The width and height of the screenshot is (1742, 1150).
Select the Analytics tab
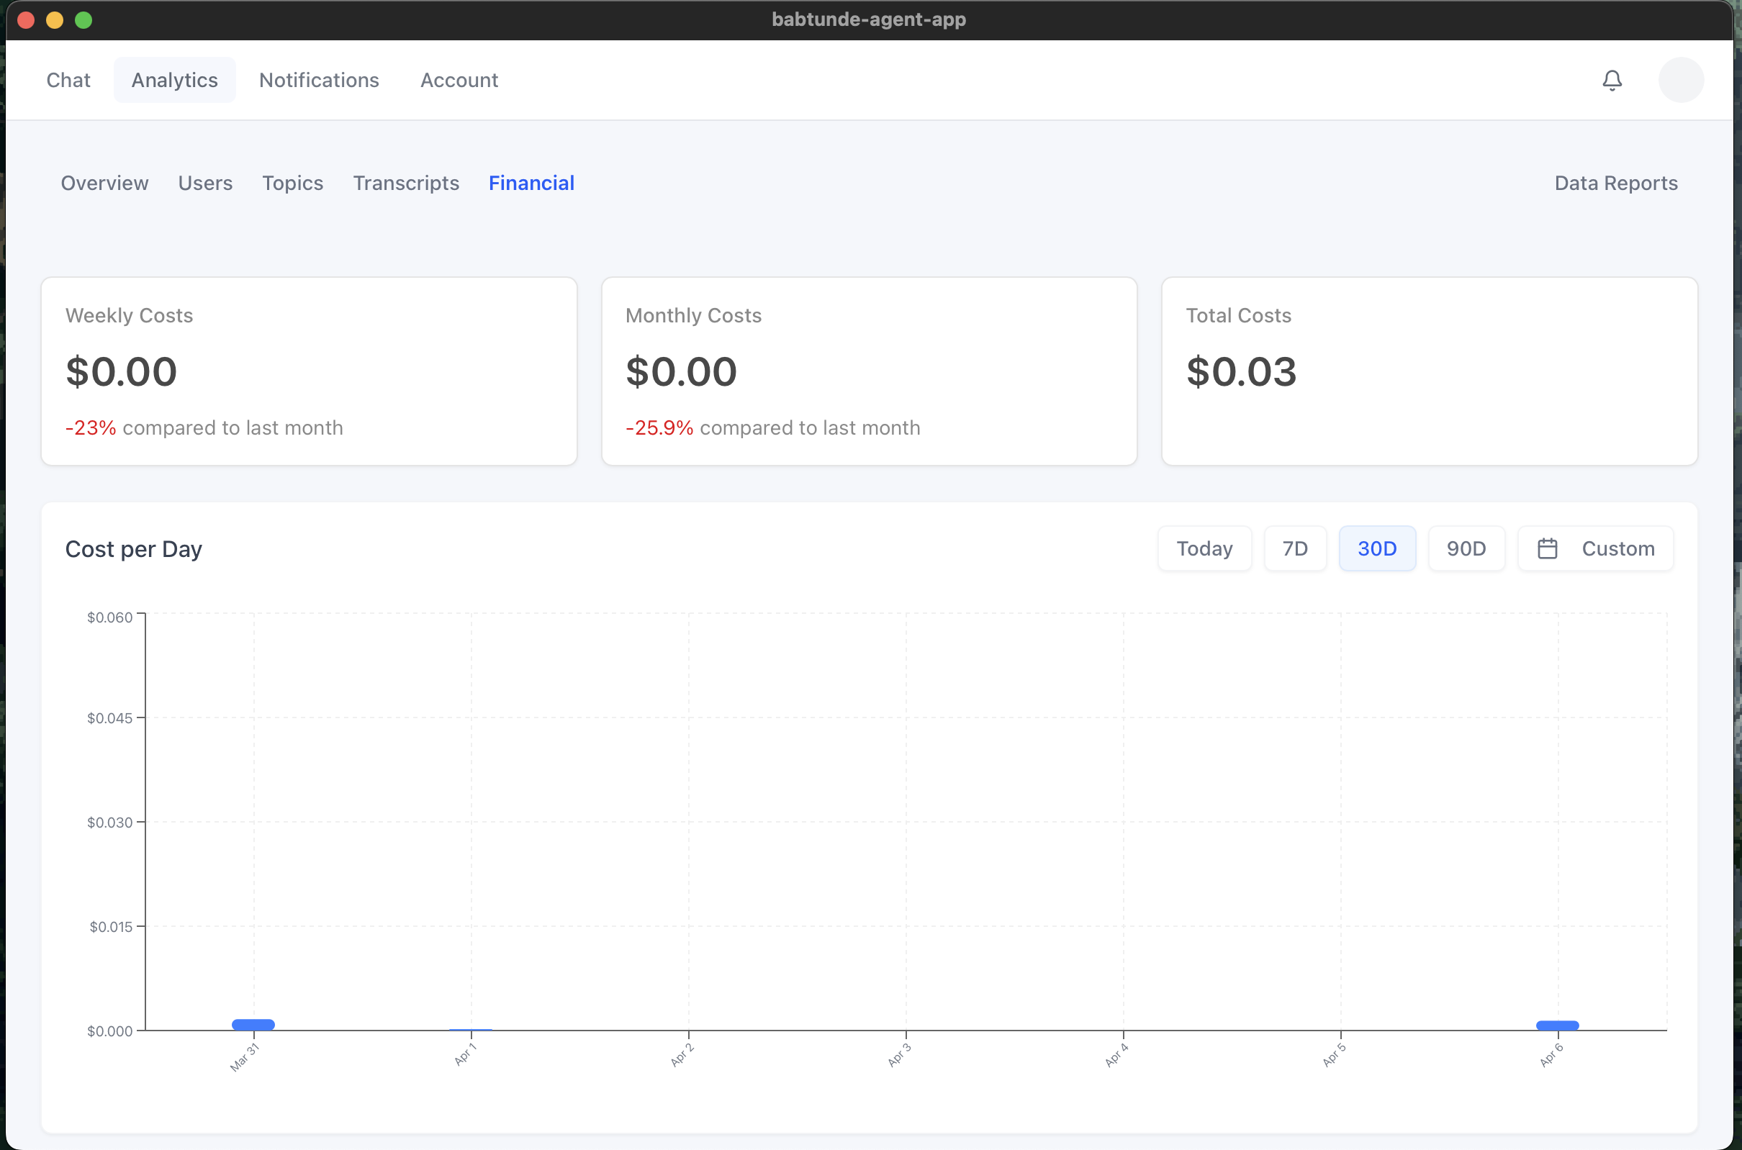(x=175, y=80)
